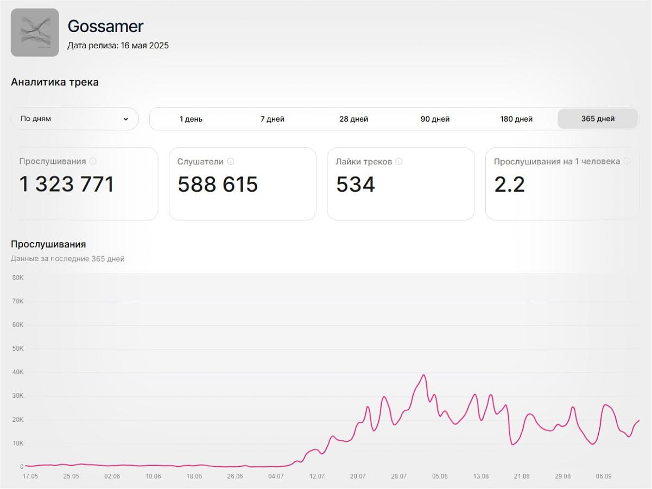Screen dimensions: 652x489
Task: Choose the 28 дней time range
Action: pos(353,119)
